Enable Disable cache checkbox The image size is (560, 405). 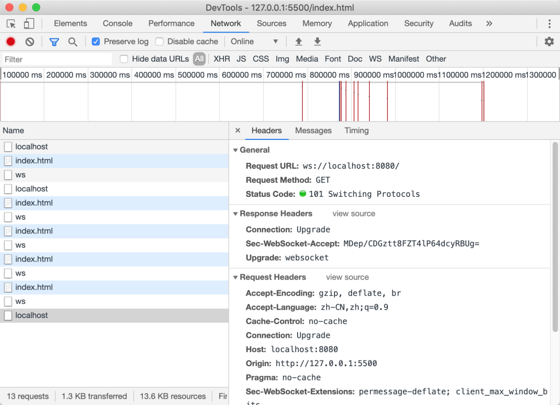pyautogui.click(x=159, y=42)
